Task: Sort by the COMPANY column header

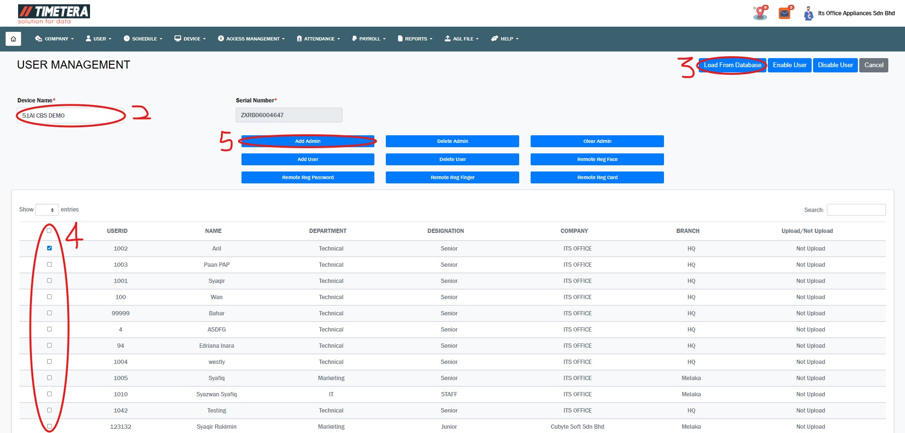Action: click(574, 231)
